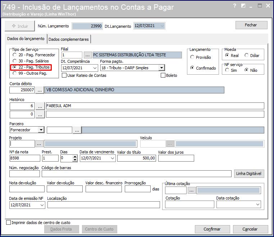The height and width of the screenshot is (237, 274).
Task: Open lookup for Histórico code 6
Action: (40, 106)
